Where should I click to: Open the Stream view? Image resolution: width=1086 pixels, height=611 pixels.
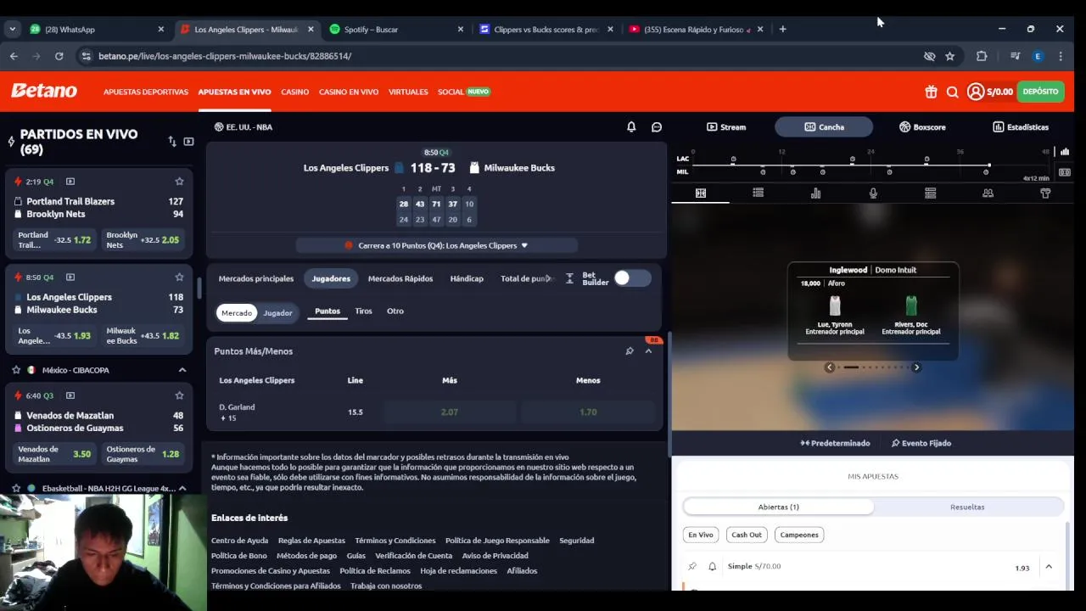[726, 127]
